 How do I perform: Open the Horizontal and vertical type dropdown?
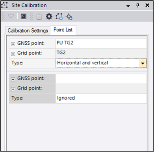coord(143,63)
